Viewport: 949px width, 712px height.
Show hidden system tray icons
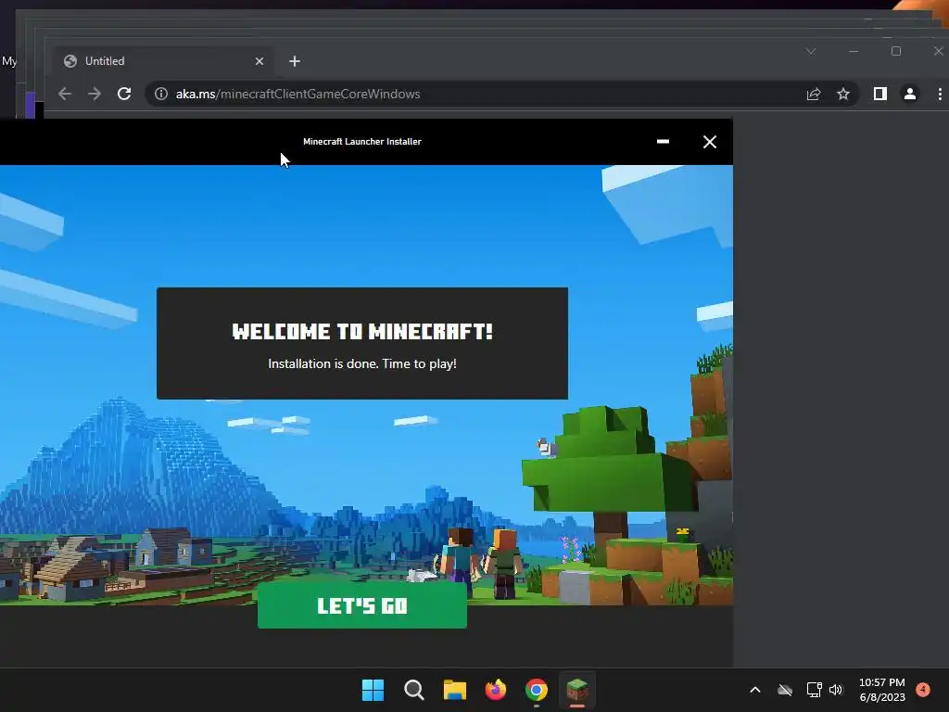(754, 690)
